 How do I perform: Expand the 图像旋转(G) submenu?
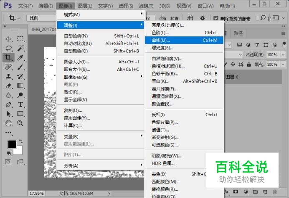coord(101,77)
